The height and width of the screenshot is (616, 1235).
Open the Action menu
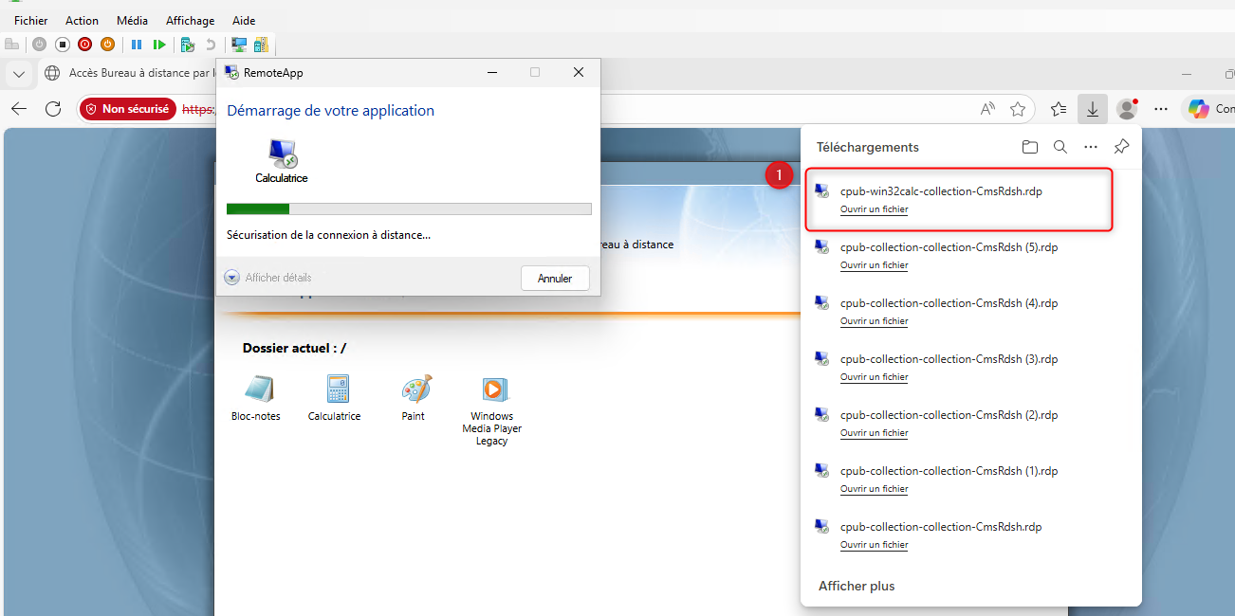[82, 20]
